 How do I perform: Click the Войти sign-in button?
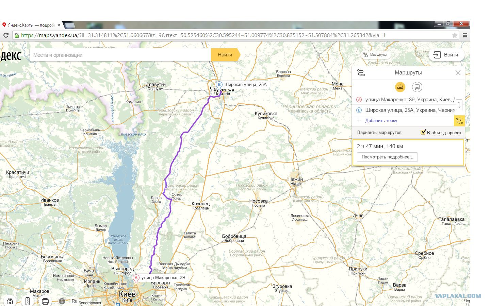tap(446, 55)
